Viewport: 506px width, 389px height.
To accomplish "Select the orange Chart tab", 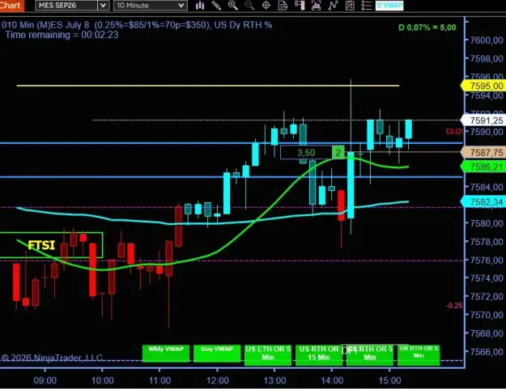I will click(x=11, y=6).
